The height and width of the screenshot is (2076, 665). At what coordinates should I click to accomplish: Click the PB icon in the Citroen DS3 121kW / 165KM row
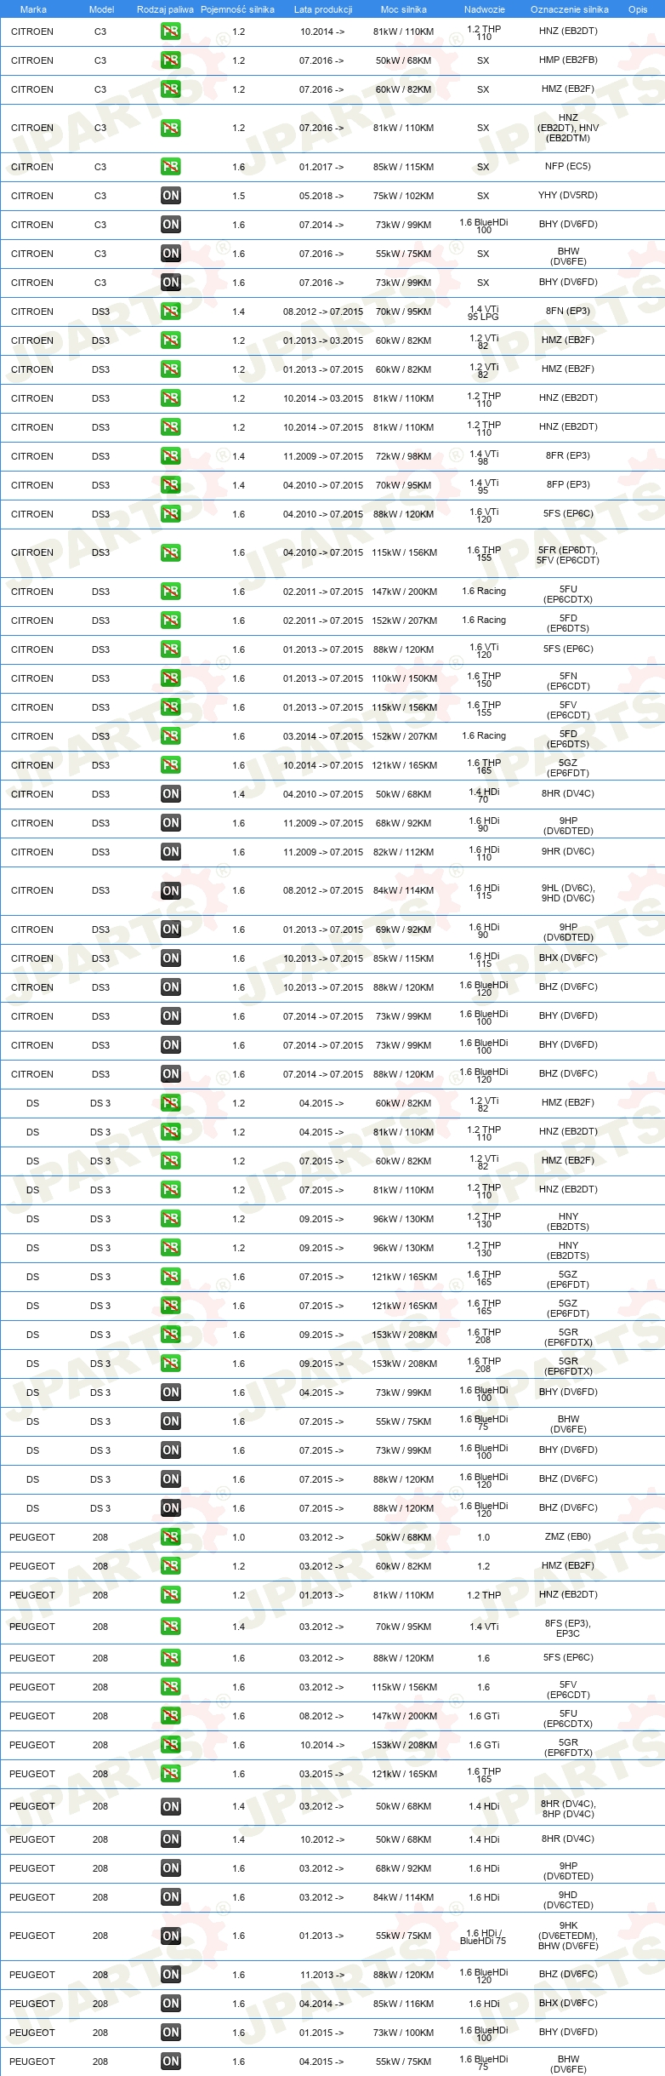tap(170, 765)
